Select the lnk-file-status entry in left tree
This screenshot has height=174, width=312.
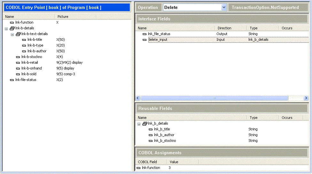(26, 80)
